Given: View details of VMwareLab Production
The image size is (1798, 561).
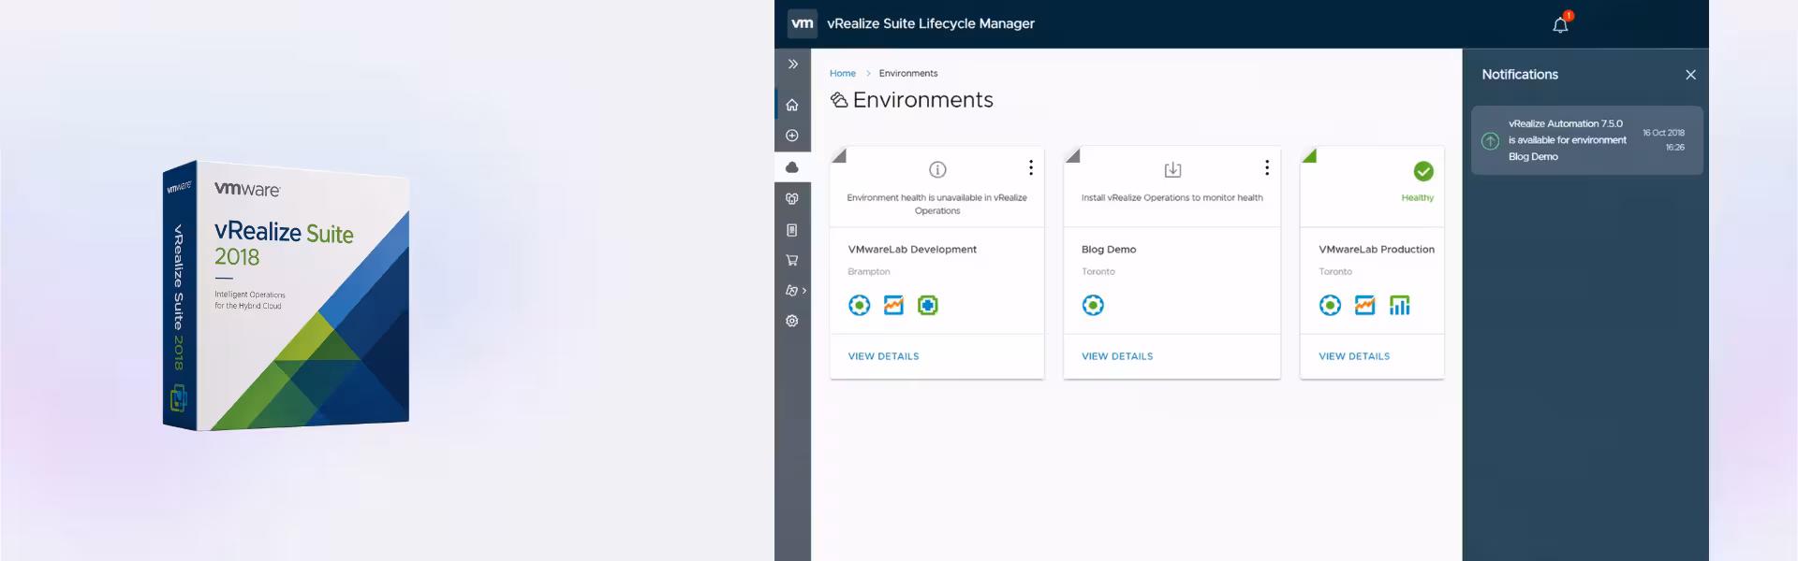Looking at the screenshot, I should pos(1354,356).
